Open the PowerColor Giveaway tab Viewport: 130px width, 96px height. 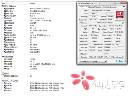click(x=109, y=7)
